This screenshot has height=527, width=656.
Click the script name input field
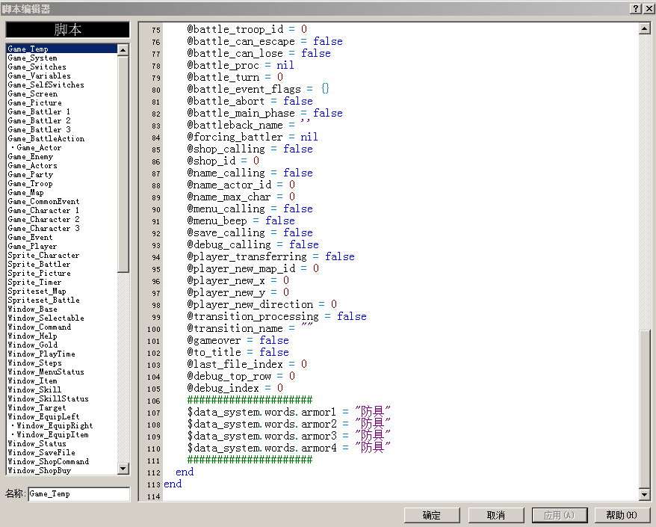coord(78,494)
